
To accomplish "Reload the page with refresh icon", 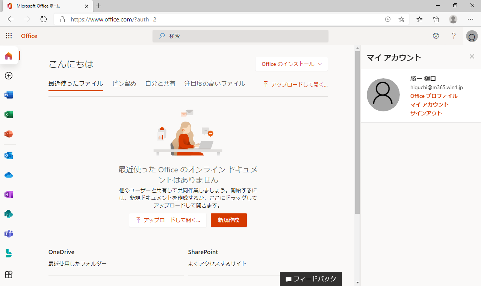I will [x=44, y=19].
